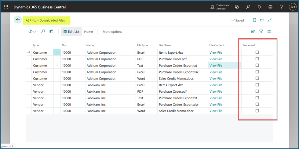Image resolution: width=299 pixels, height=149 pixels.
Task: Change the list layout view icon
Action: pyautogui.click(x=269, y=32)
